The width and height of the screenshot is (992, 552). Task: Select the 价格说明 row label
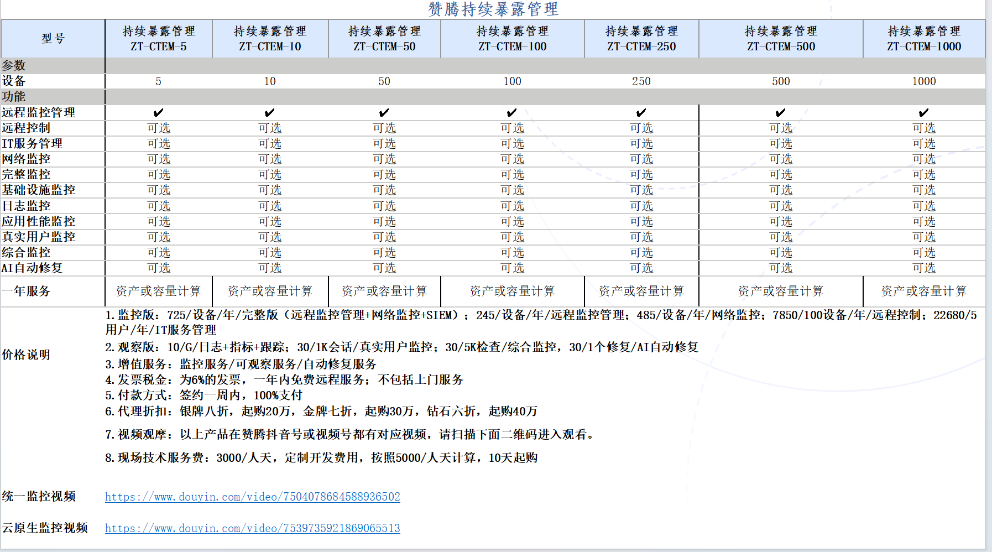pos(26,355)
